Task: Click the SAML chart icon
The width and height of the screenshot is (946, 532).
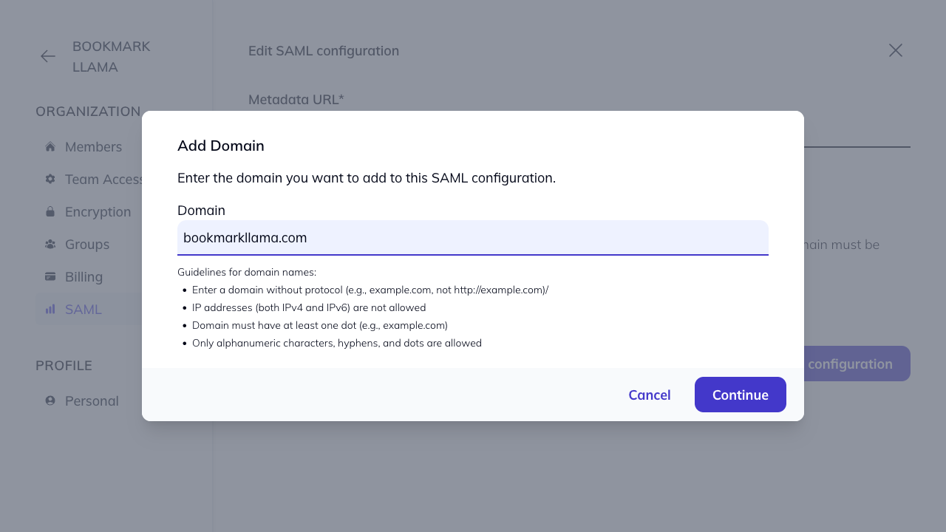Action: point(49,309)
